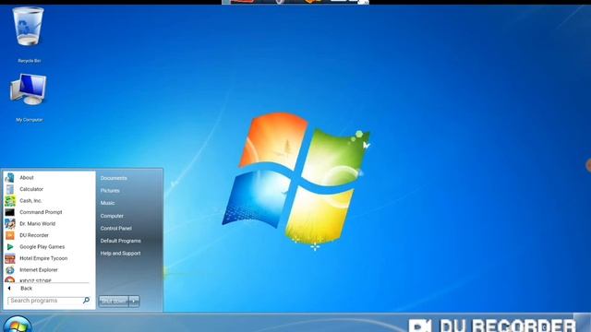Open the Hotel Empire Tycoon icon

tap(10, 258)
